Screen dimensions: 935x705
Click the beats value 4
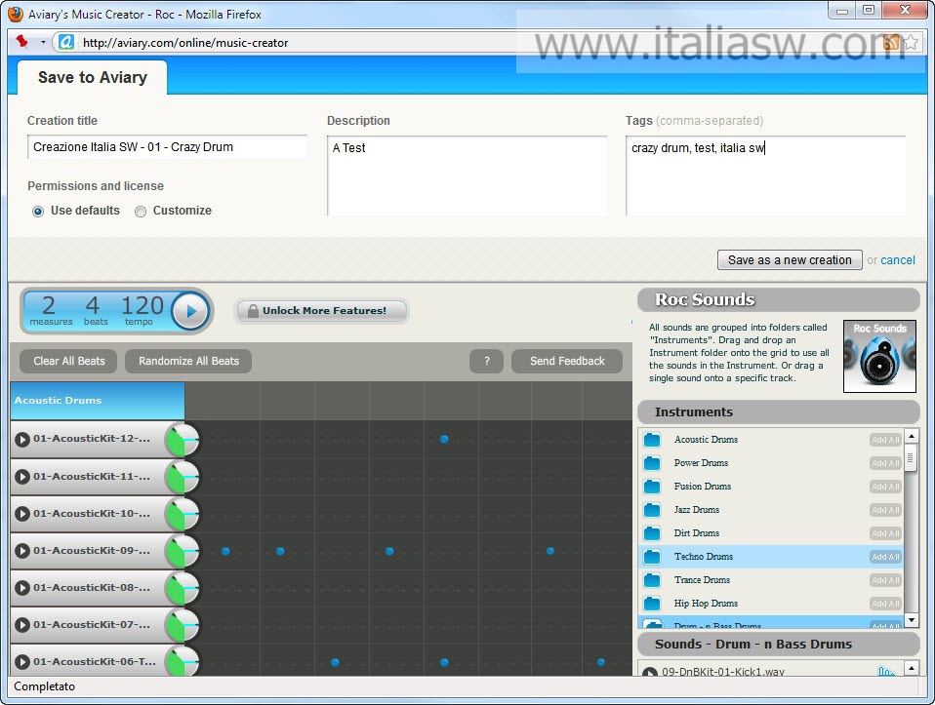tap(93, 305)
